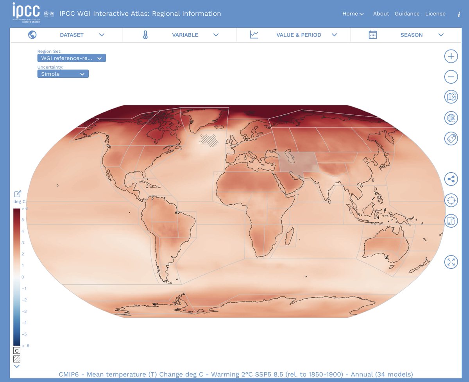Click the split panel compare icon

pyautogui.click(x=451, y=221)
